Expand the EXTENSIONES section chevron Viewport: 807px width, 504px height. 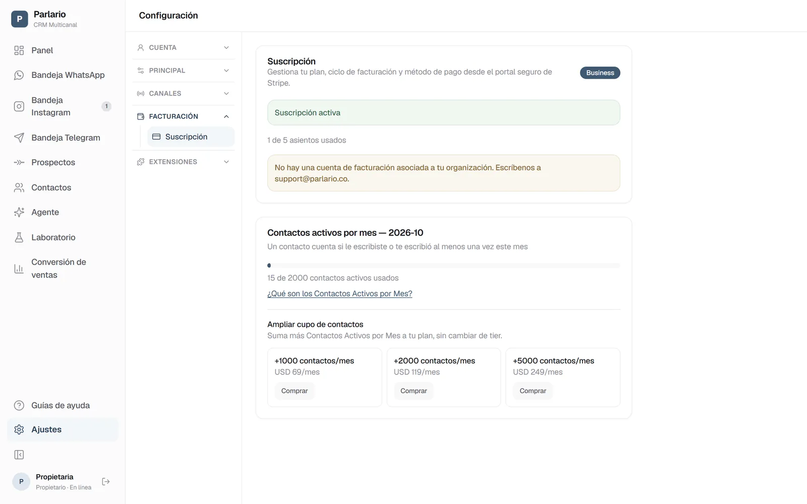pyautogui.click(x=226, y=162)
